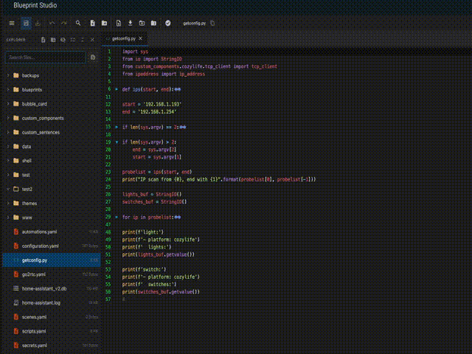
Task: Unfold the for ip in probelist loop
Action: (117, 217)
